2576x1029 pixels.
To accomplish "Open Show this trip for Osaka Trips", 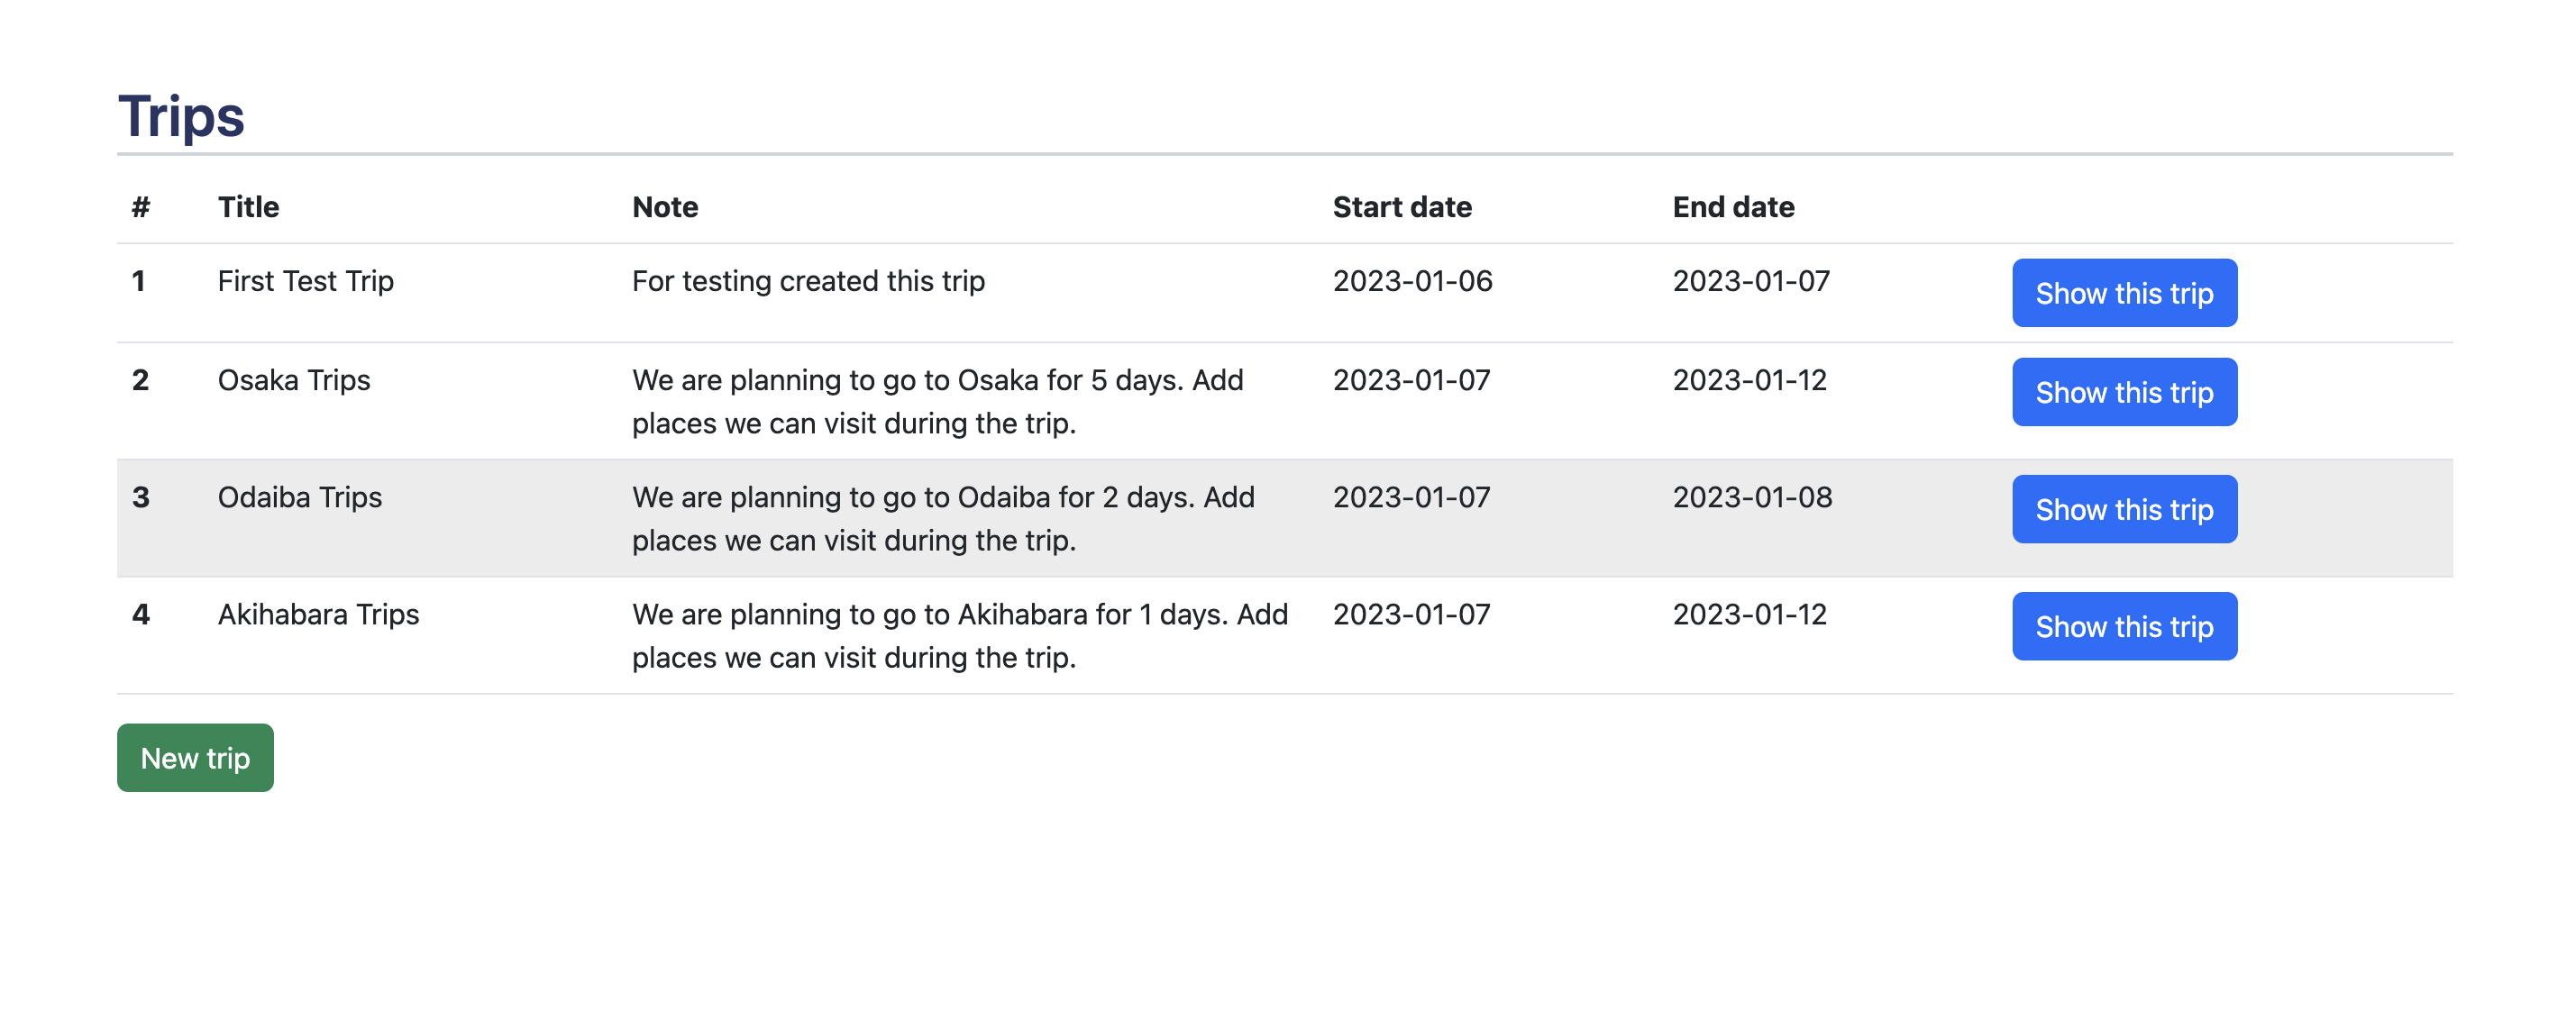I will (x=2124, y=392).
